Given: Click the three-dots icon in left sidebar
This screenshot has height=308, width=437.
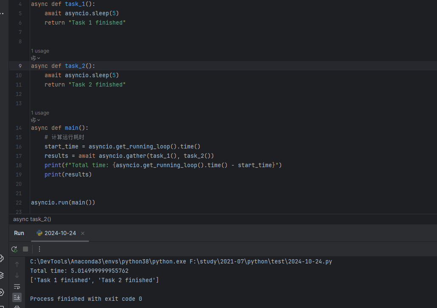Looking at the screenshot, I should (2, 14).
